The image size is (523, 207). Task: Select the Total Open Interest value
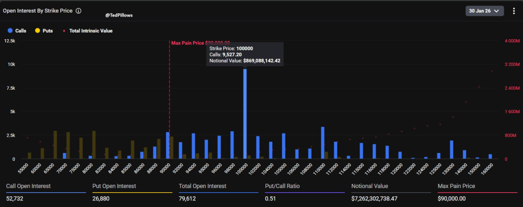tap(188, 197)
